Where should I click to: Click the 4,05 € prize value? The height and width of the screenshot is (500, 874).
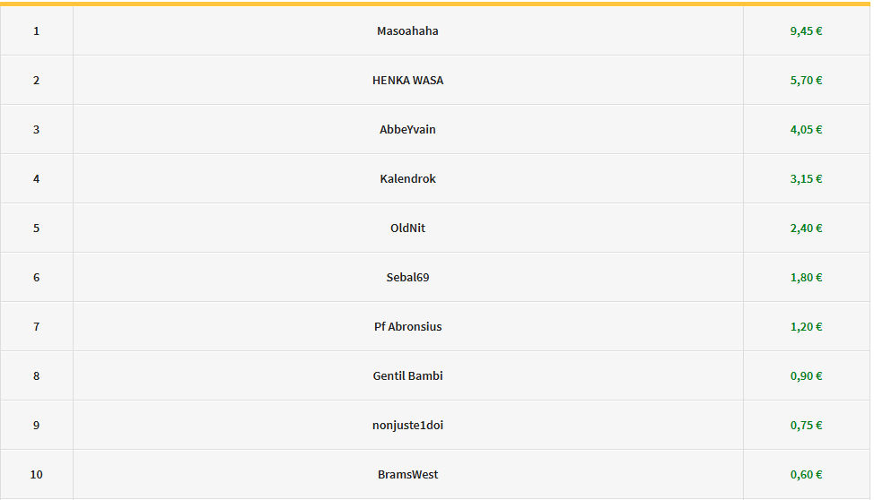tap(806, 130)
